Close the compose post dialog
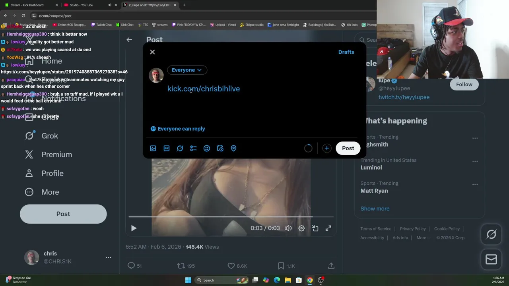The image size is (509, 286). [x=152, y=52]
